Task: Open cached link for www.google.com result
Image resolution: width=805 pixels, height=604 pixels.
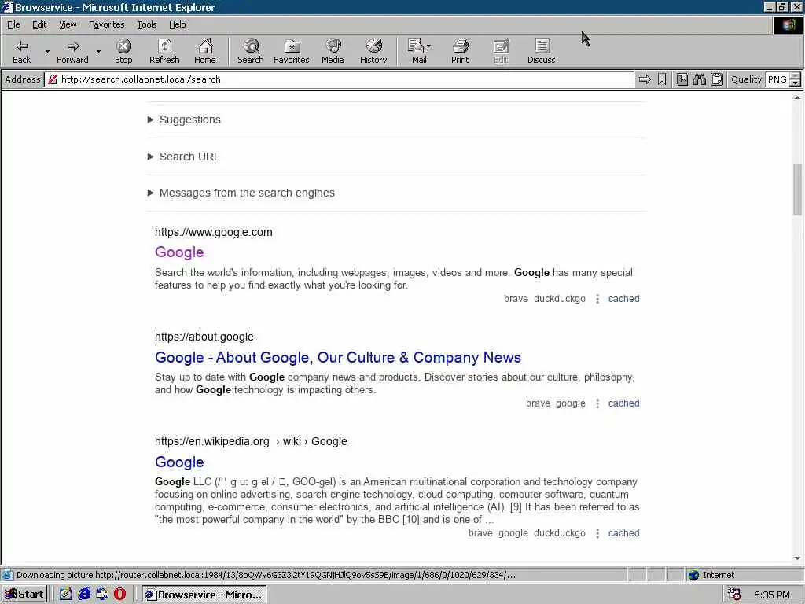Action: pyautogui.click(x=623, y=299)
